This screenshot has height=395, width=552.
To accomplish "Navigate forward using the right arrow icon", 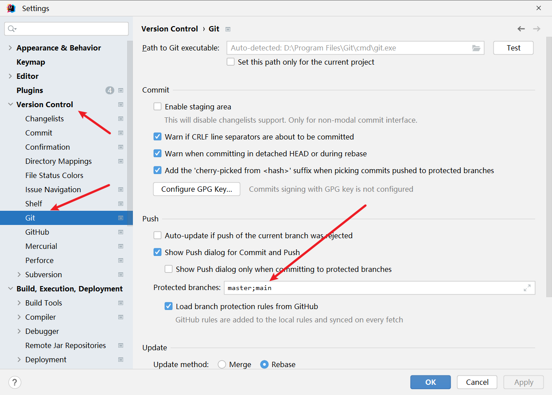I will 536,28.
